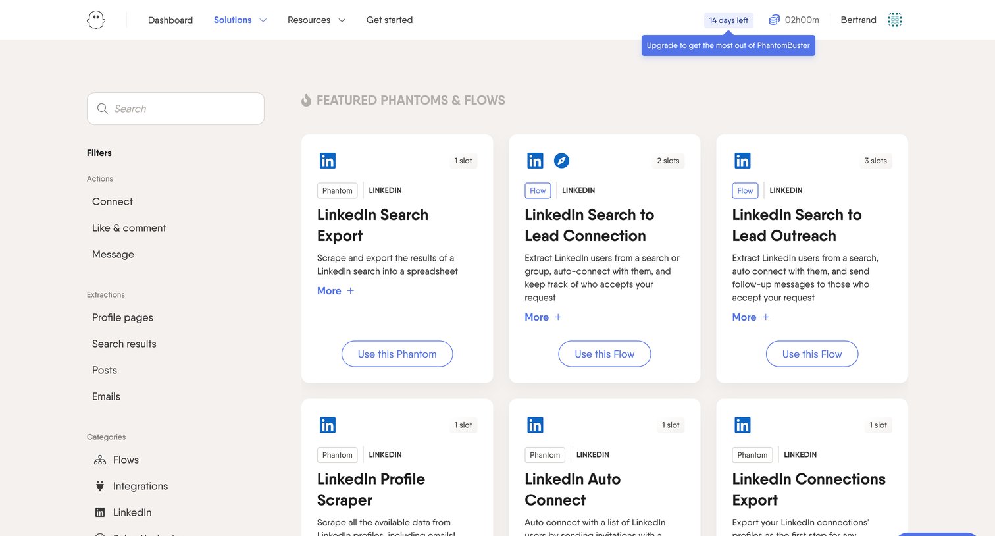Click the 2 slots badge
Screen dimensions: 995x536
coord(668,161)
